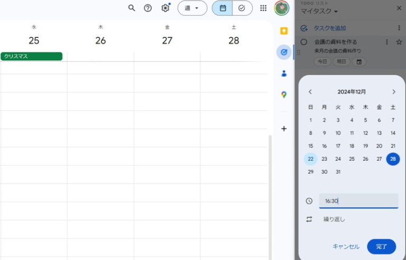Open Google Maps from the side panel
Image resolution: width=406 pixels, height=260 pixels.
pos(284,95)
